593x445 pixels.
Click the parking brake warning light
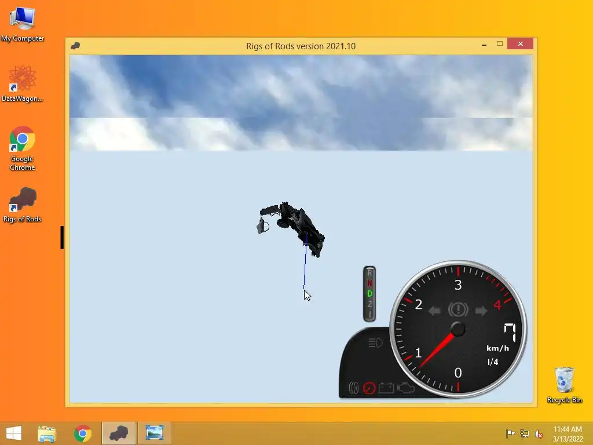pos(458,309)
